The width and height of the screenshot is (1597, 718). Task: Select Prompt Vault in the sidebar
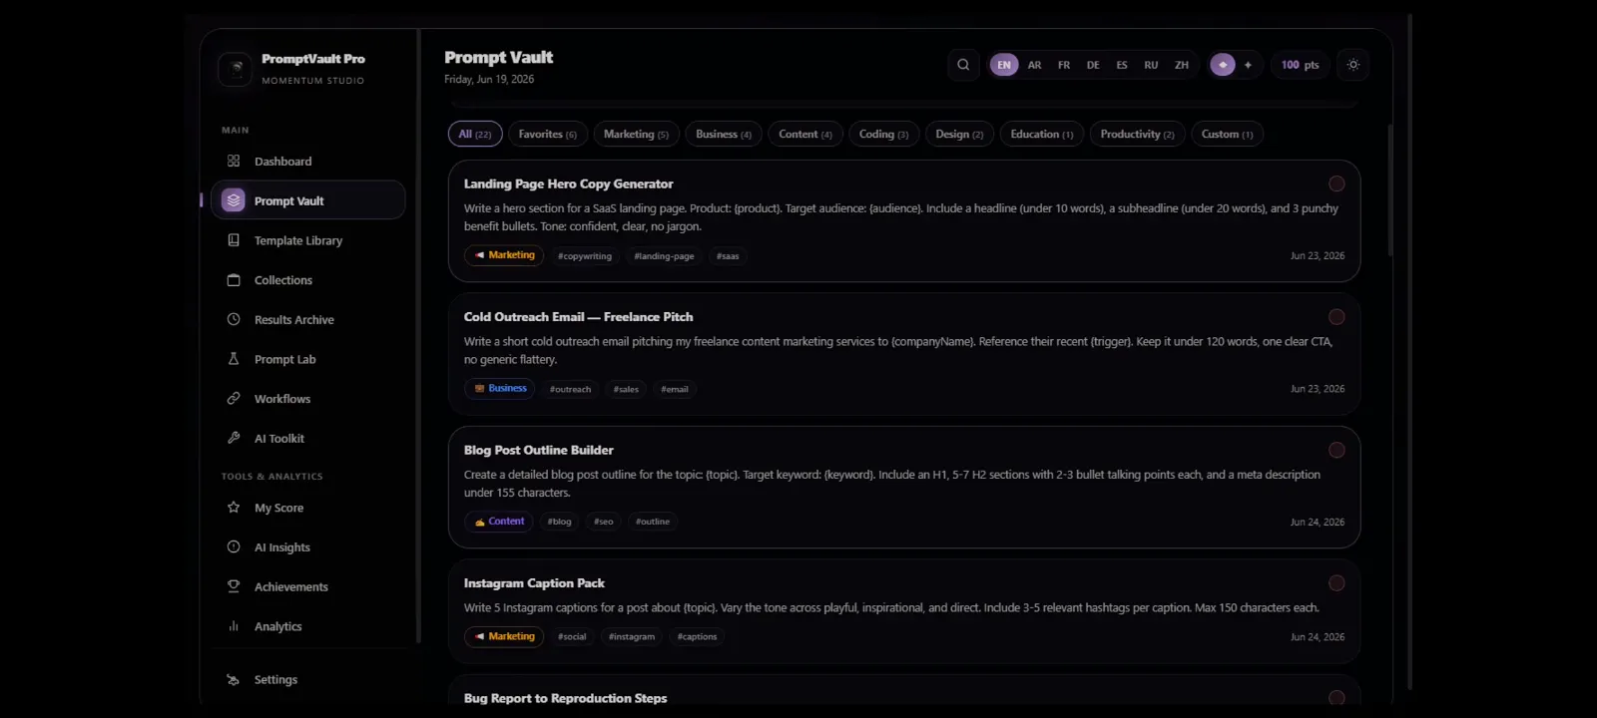[308, 200]
